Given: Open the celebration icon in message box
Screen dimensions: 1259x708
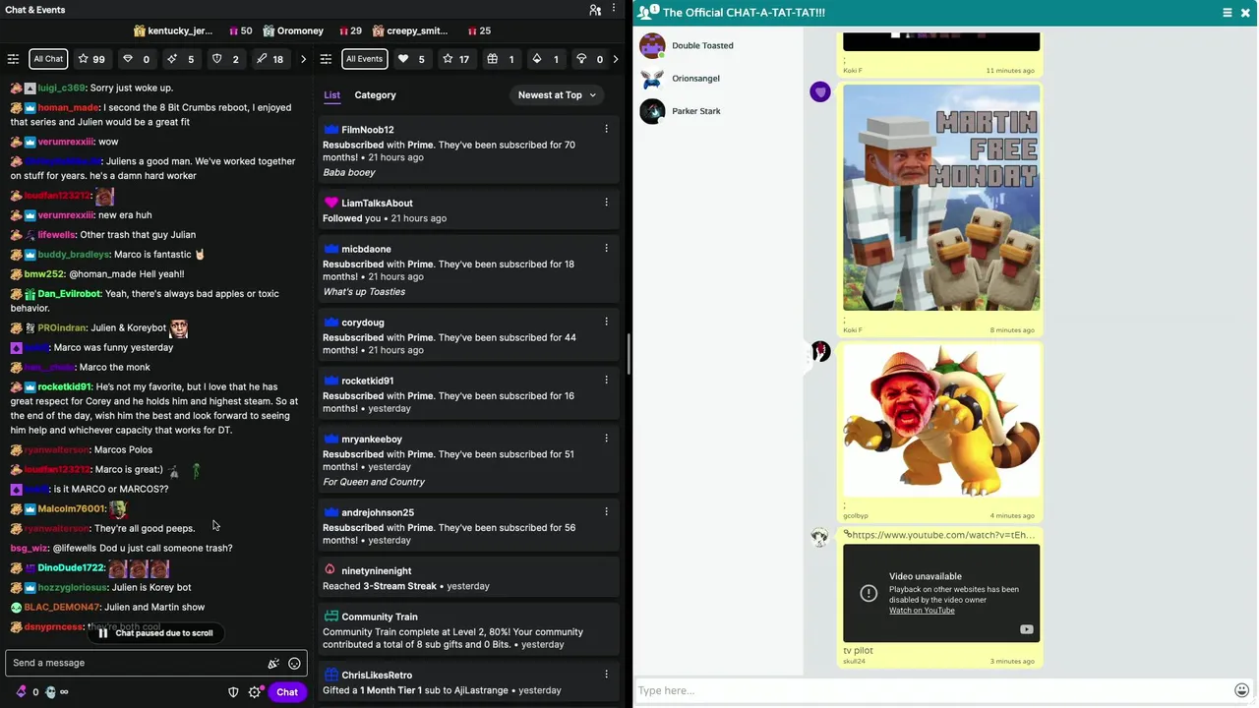Looking at the screenshot, I should [273, 664].
